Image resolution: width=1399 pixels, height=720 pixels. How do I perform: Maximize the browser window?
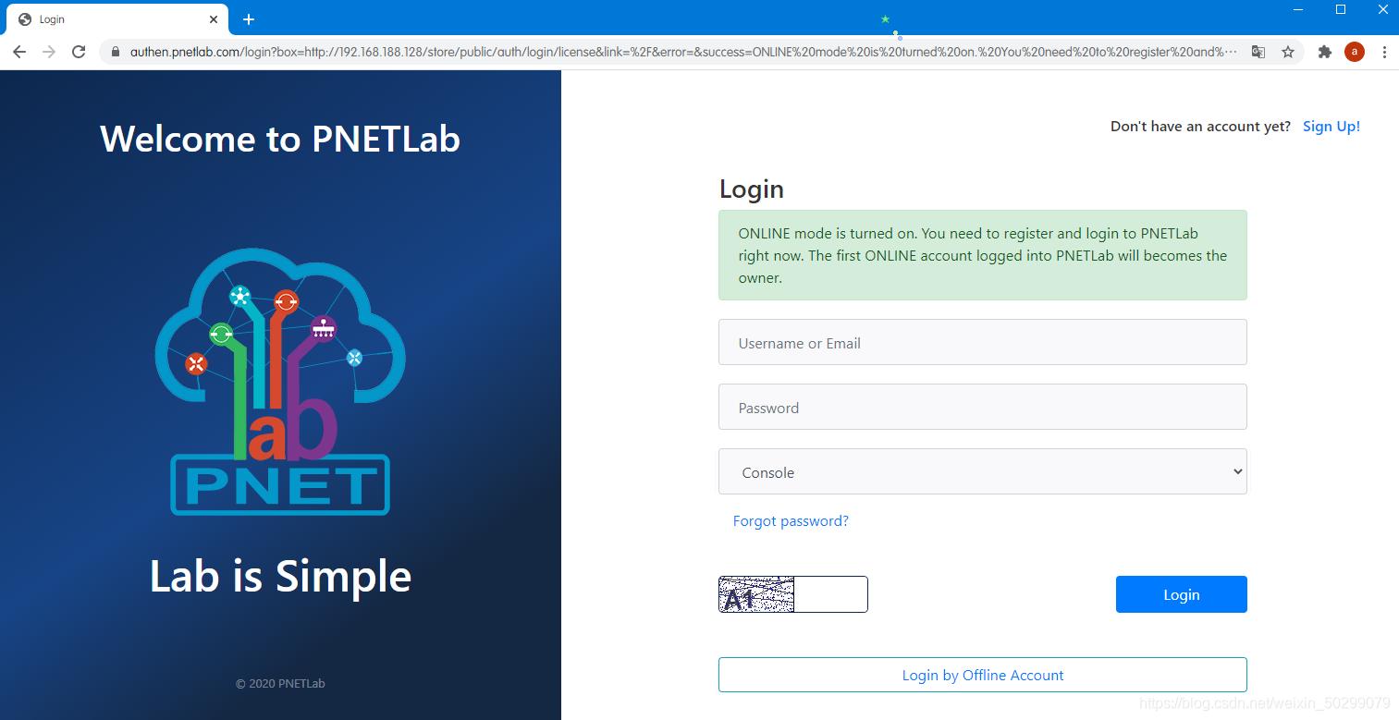pos(1341,9)
